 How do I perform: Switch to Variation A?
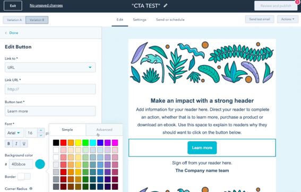[x=14, y=20]
